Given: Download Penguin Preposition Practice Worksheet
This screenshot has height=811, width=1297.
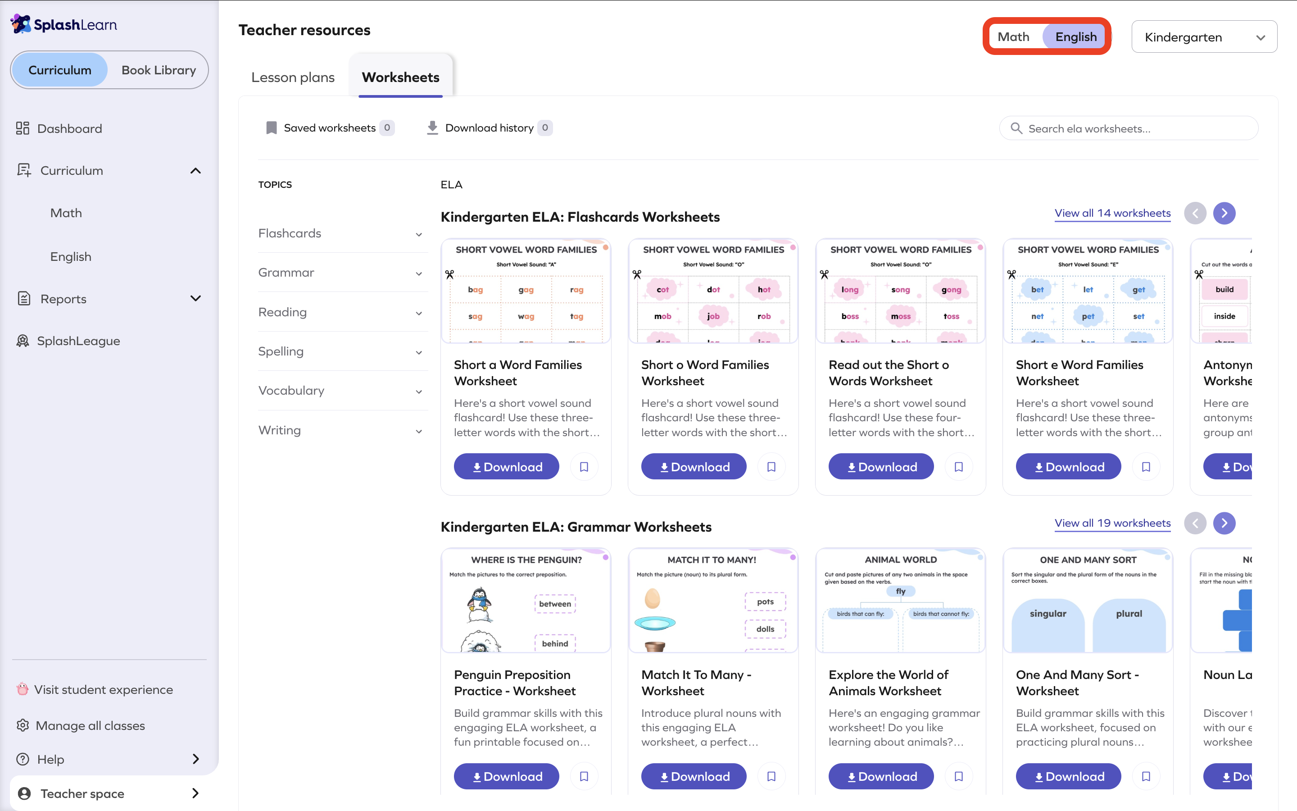Looking at the screenshot, I should tap(507, 776).
